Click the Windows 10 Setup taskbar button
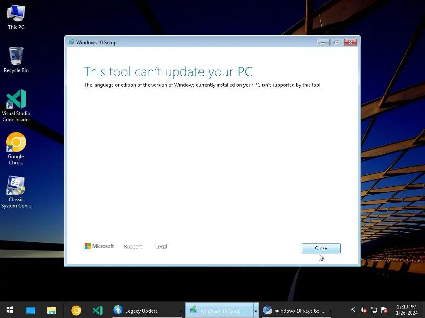Image resolution: width=425 pixels, height=318 pixels. (219, 310)
